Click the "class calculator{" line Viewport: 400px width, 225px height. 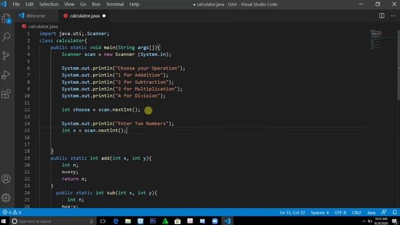(63, 41)
